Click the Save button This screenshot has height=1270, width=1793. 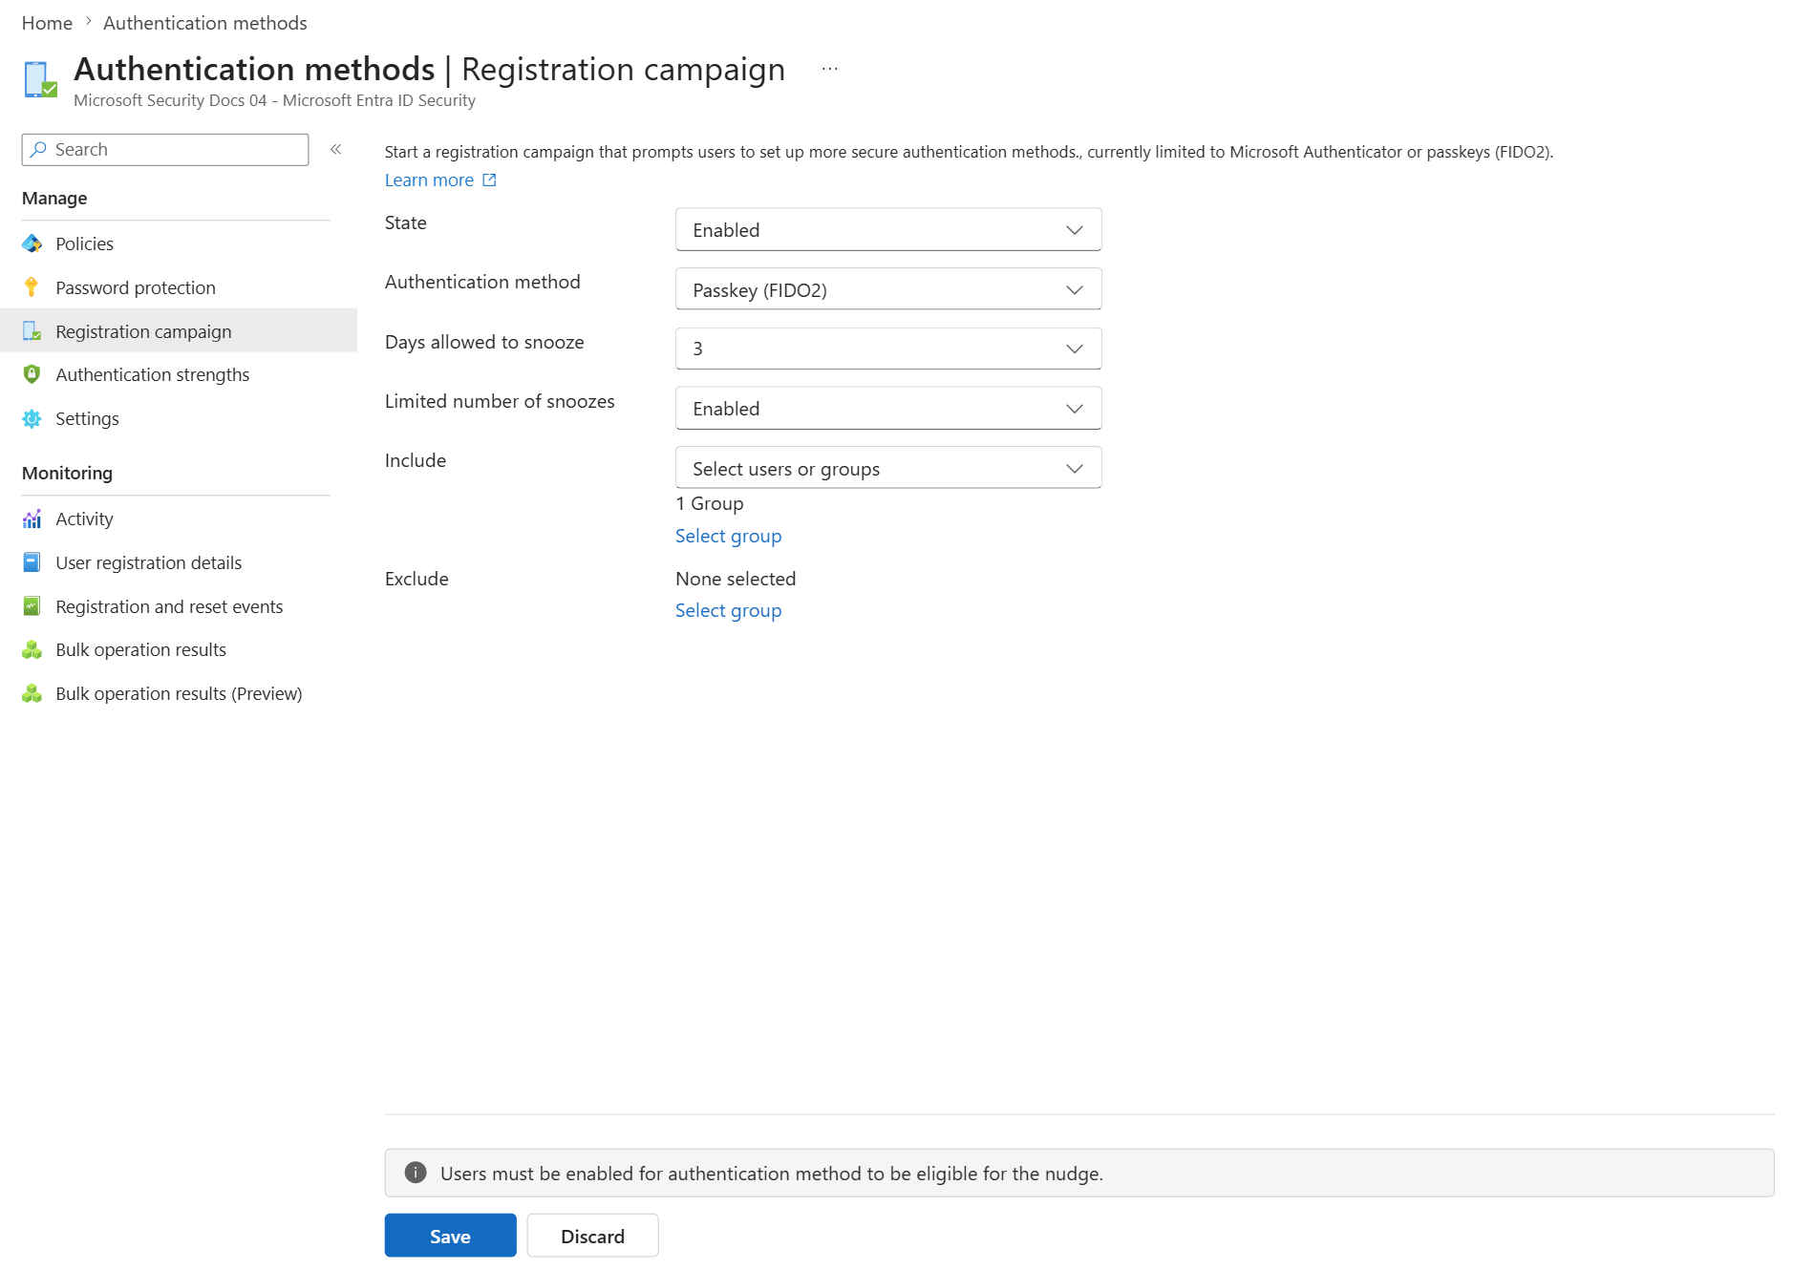point(450,1236)
